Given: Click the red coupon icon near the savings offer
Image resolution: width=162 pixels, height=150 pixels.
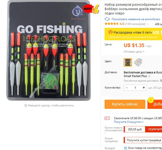Looking at the screenshot, I should [x=107, y=118].
